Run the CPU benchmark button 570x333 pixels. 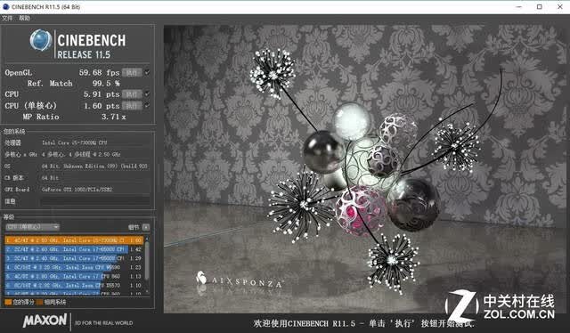[x=132, y=94]
